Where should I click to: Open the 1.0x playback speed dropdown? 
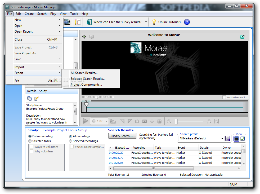tap(106, 121)
